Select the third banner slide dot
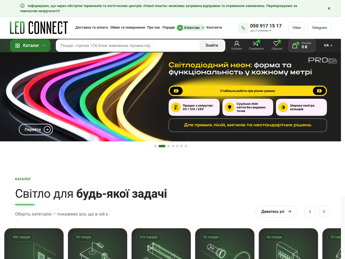This screenshot has width=345, height=259. [x=168, y=146]
